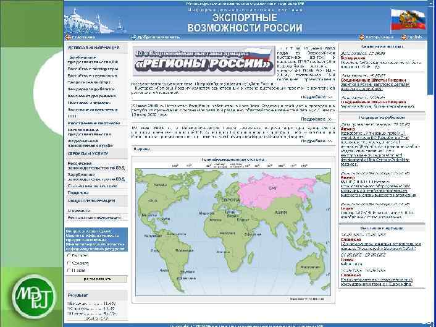This screenshot has height=327, width=436.
Task: Select the Низкая poll option
Action: point(69,270)
